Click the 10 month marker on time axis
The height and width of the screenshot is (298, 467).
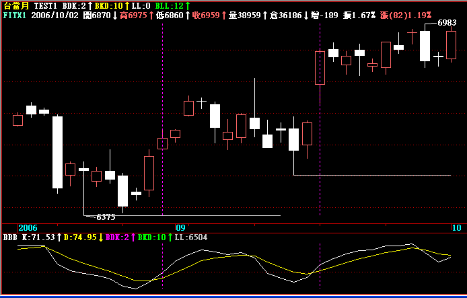pos(456,228)
